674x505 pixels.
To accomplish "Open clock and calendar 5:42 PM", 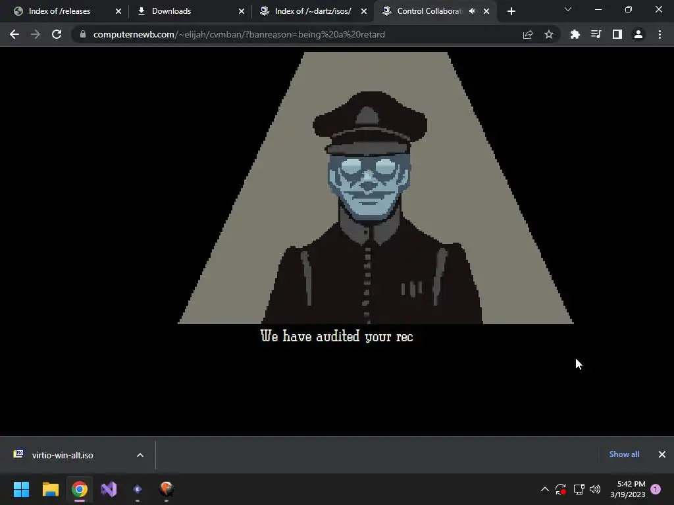I will [627, 489].
